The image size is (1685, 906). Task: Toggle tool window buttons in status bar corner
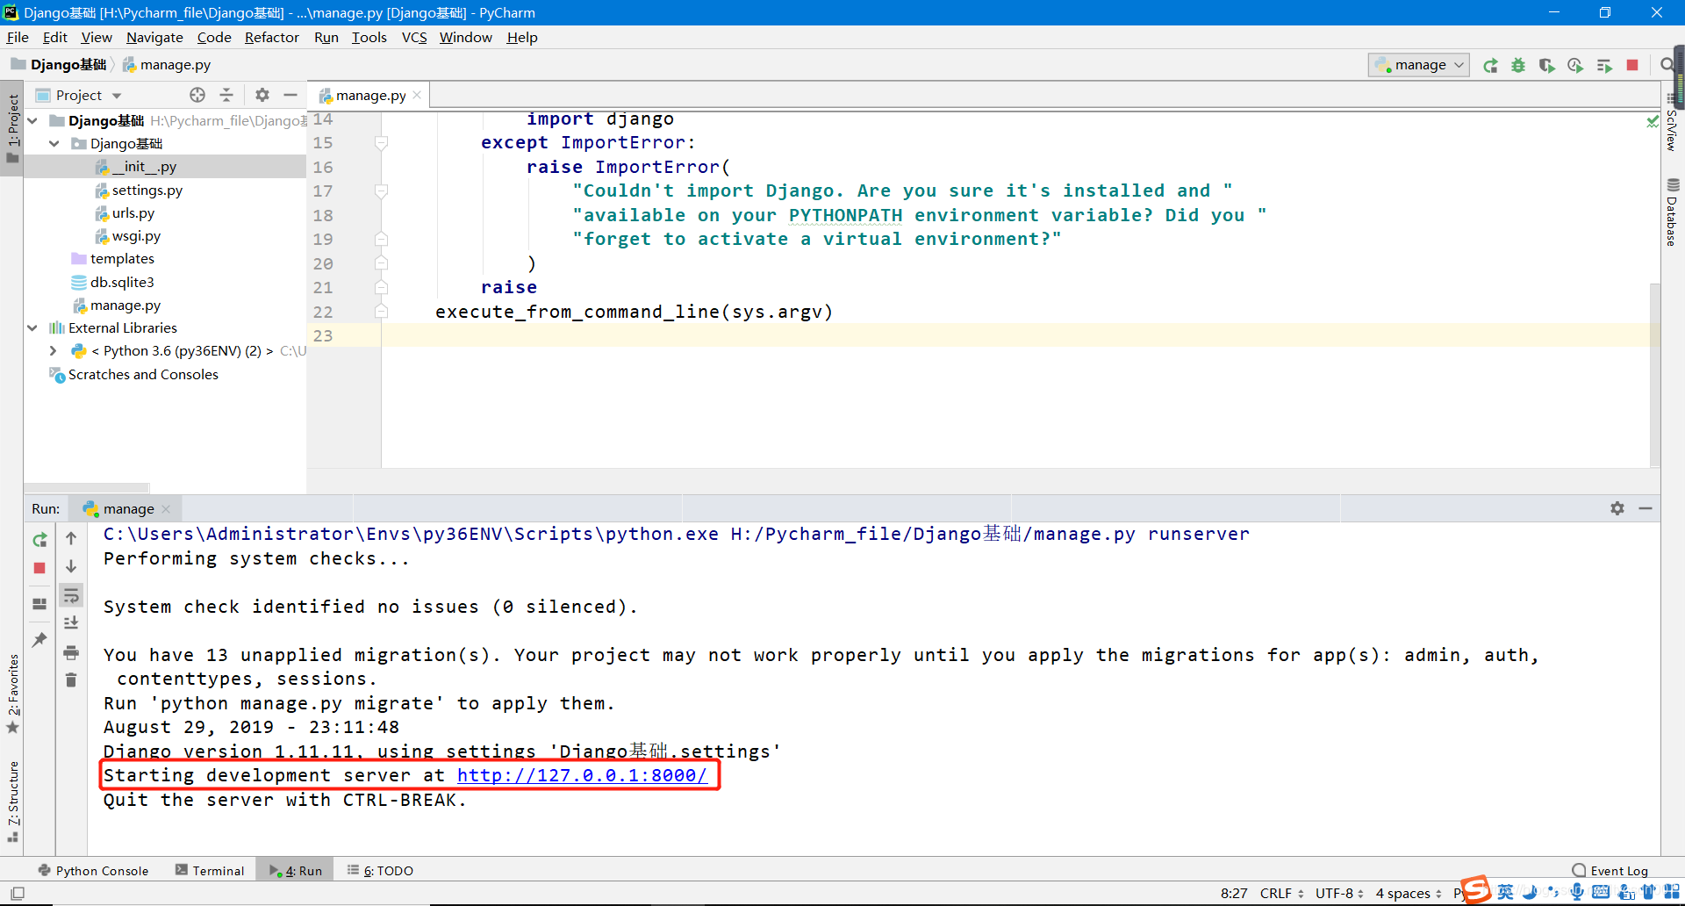(x=18, y=894)
